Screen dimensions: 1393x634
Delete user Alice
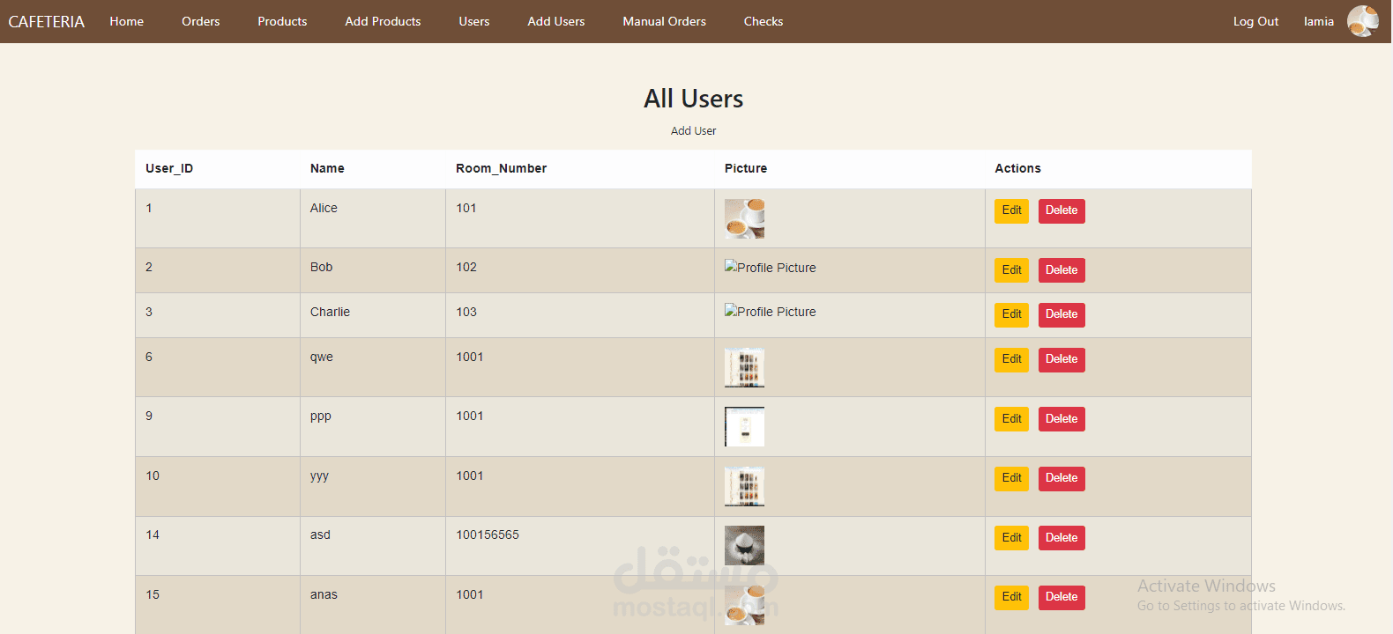point(1062,210)
